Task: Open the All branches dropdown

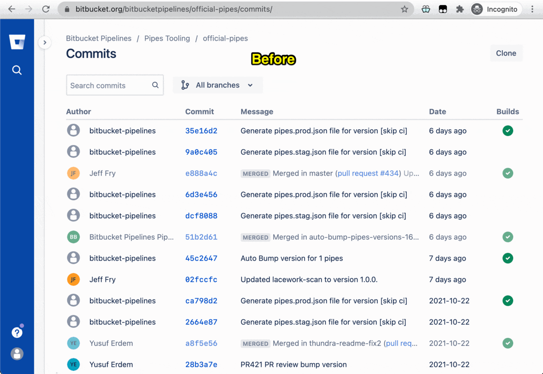Action: coord(218,85)
